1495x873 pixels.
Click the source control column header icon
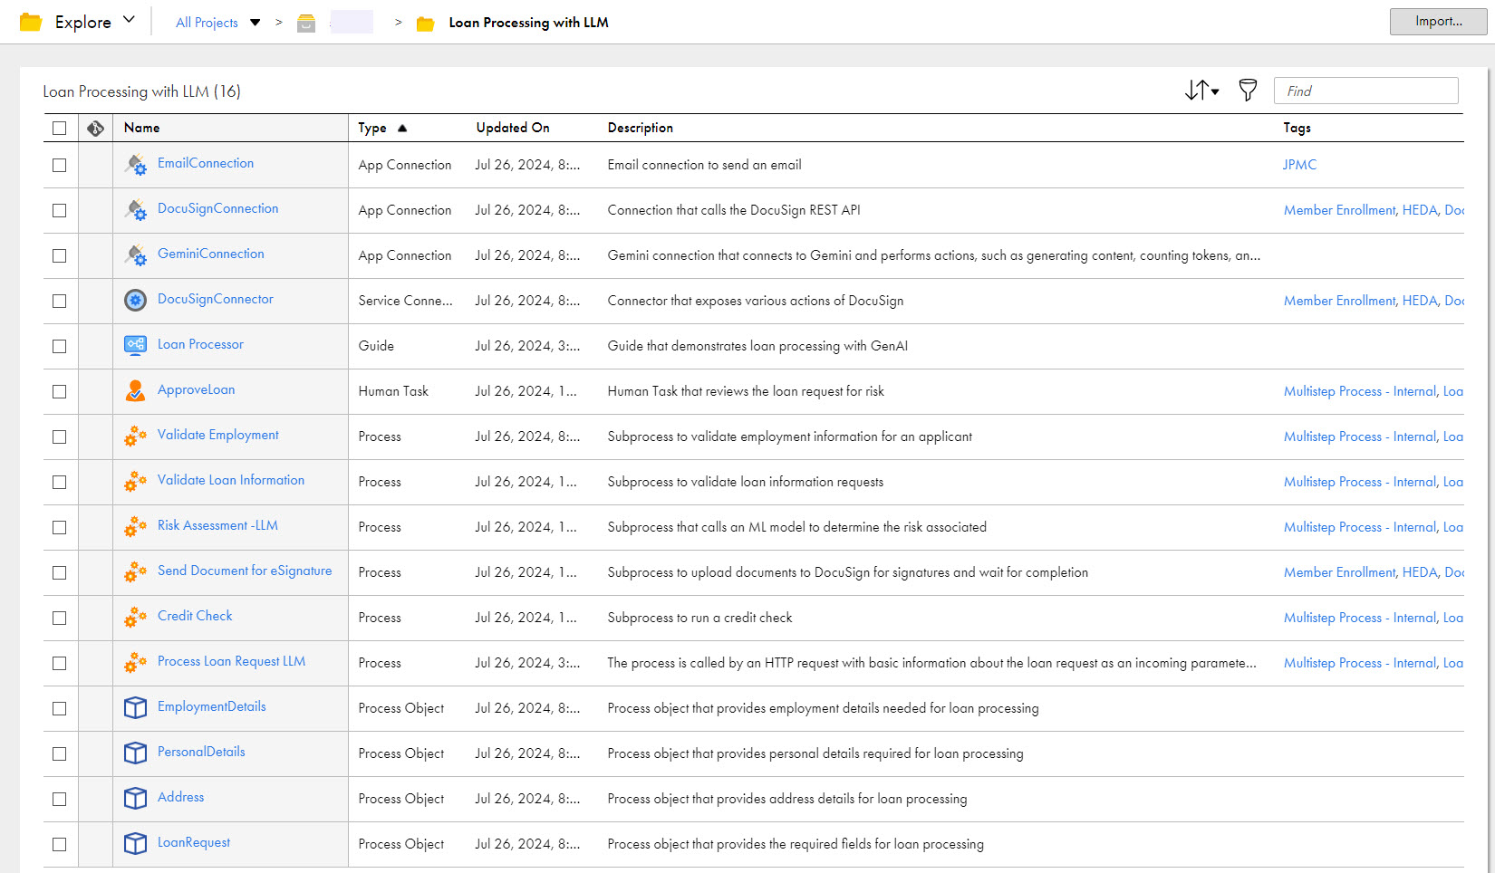[95, 129]
